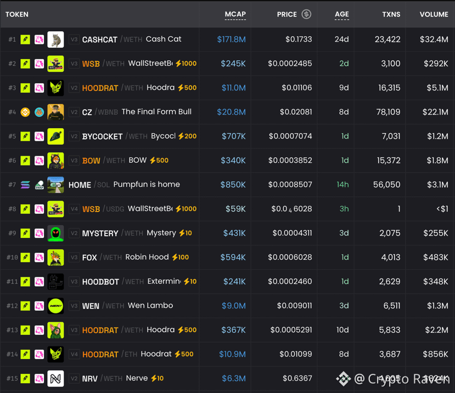Select the $0.0002485 price cell
The image size is (455, 393).
tap(290, 64)
